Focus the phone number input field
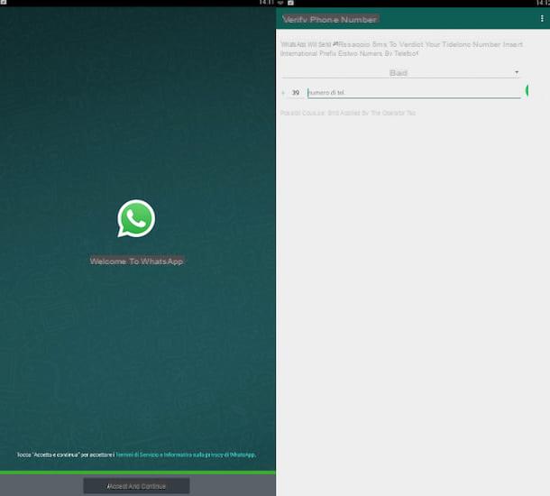The height and width of the screenshot is (496, 550). (x=414, y=93)
